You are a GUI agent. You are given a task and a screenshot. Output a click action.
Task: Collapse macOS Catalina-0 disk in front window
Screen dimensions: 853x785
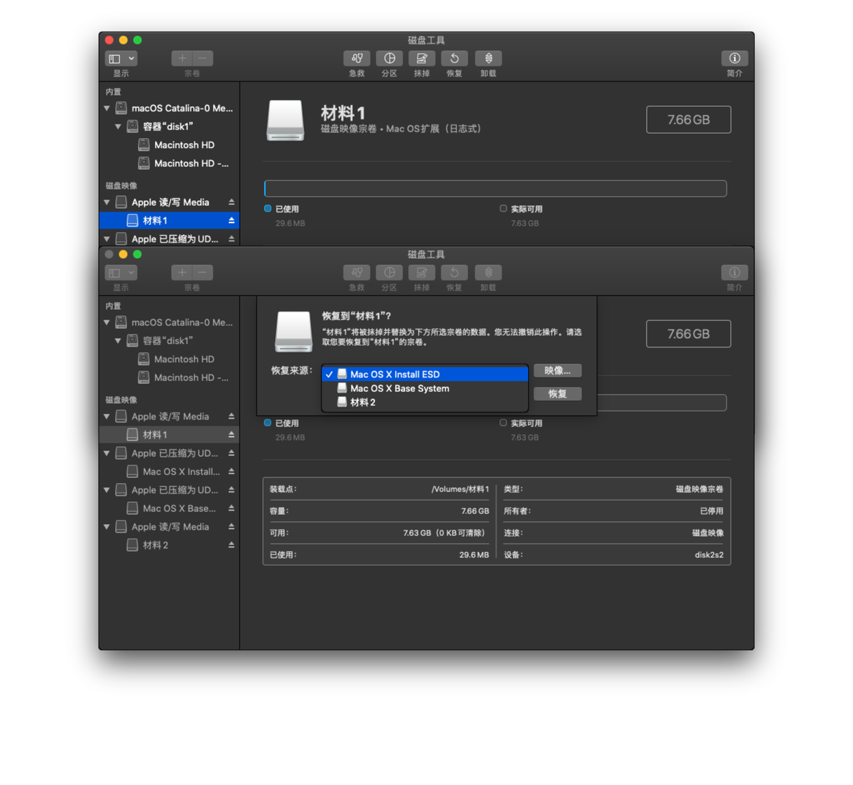pos(107,322)
